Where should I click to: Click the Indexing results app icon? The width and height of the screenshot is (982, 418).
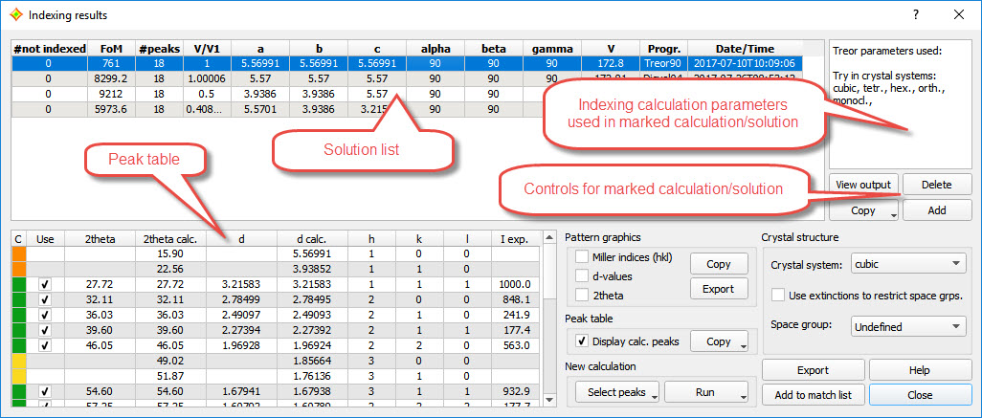14,15
